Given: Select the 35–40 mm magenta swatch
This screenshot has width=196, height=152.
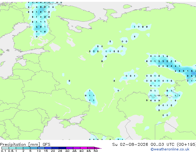Looking at the screenshot, I should tap(77, 148).
